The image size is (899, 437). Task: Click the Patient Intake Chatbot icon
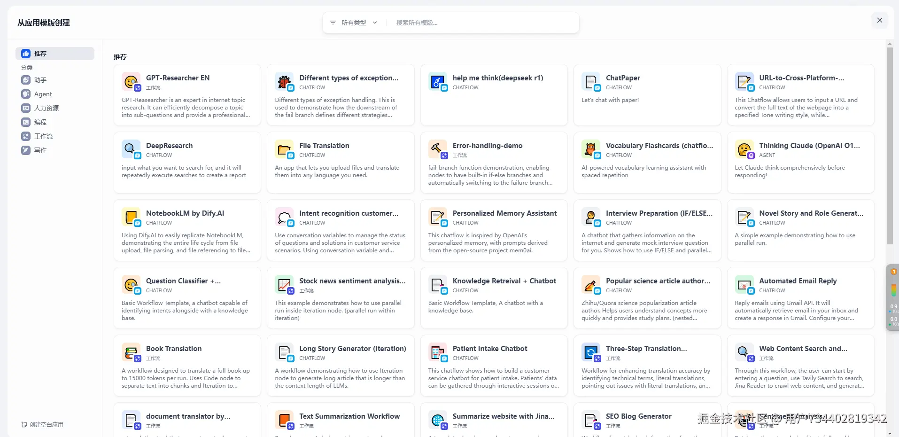(x=438, y=352)
